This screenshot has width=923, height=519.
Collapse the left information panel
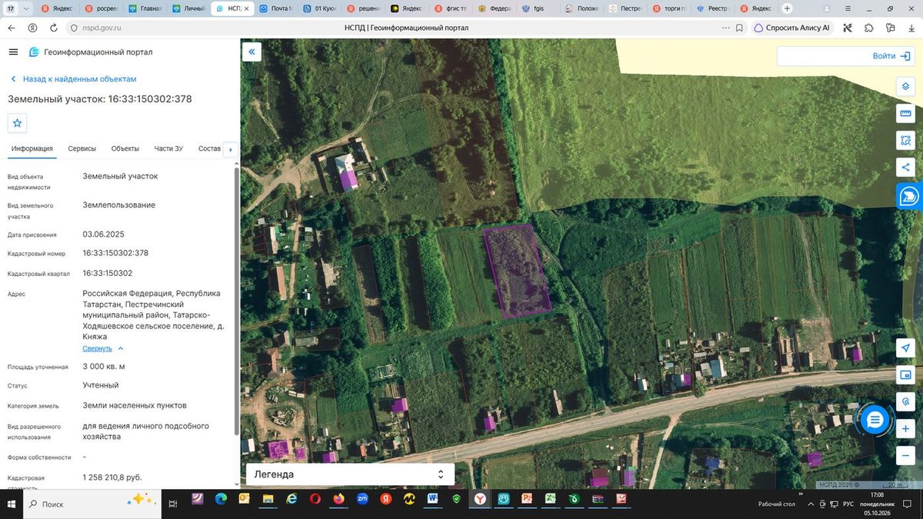tap(252, 52)
